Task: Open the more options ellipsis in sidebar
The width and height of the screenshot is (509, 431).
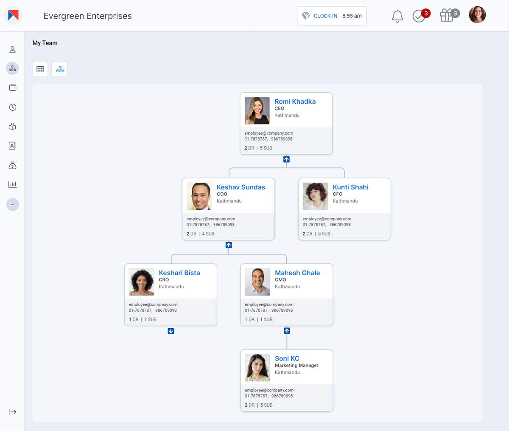Action: pos(12,204)
